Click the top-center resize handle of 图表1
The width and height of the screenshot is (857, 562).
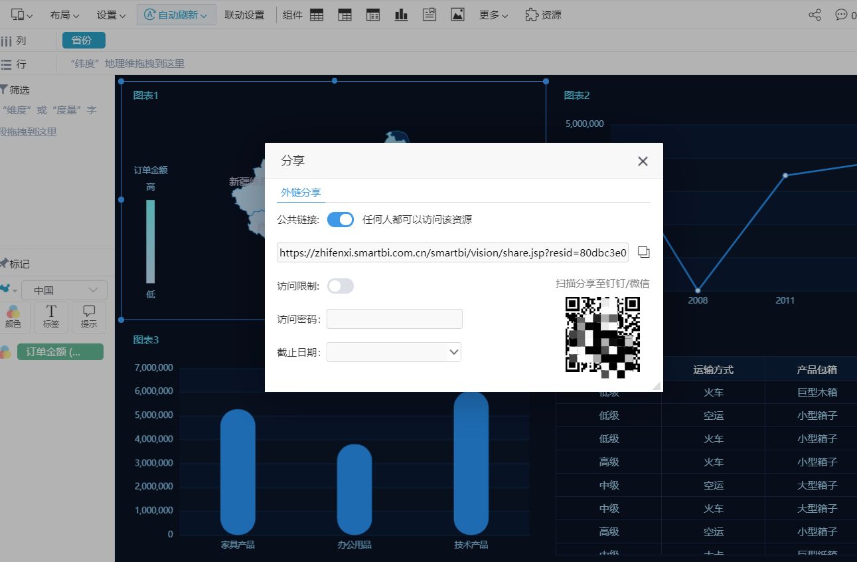click(335, 81)
